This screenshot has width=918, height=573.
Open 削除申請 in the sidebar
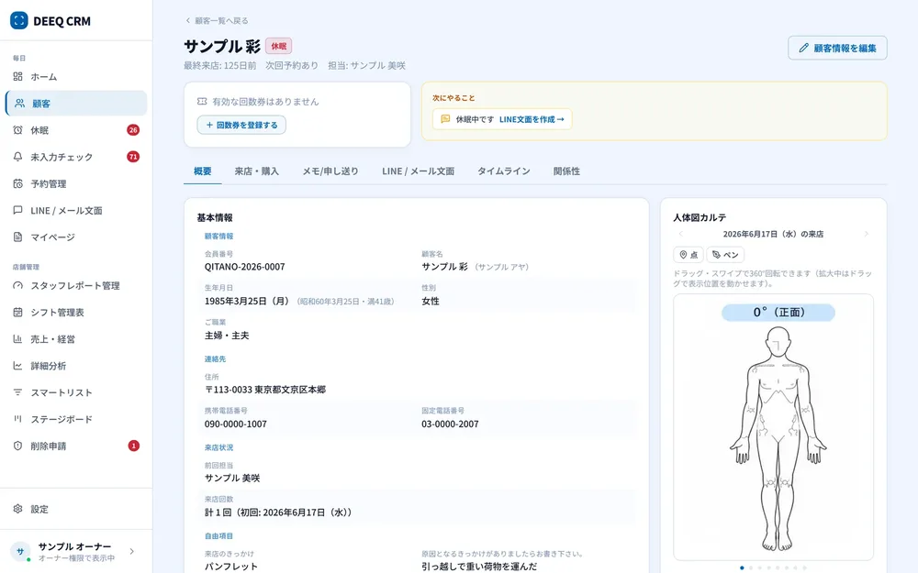pos(76,446)
